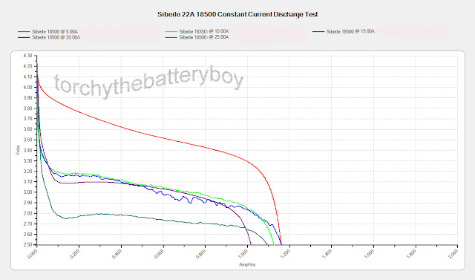Viewport: 475px width, 280px height.
Task: Click the 0.000 x-axis tick label
Action: (33, 254)
